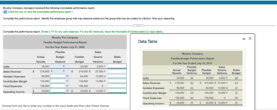Close the Data Table popup
The image size is (277, 110).
pos(250,39)
